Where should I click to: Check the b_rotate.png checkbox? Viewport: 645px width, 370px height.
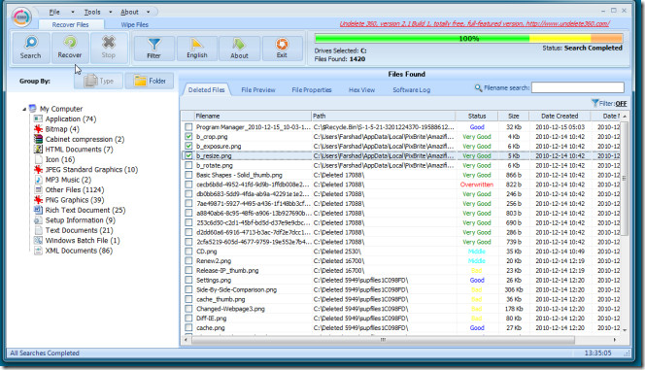188,165
